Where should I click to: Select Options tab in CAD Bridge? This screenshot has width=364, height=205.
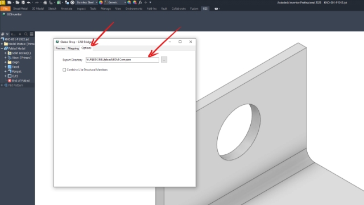point(86,48)
